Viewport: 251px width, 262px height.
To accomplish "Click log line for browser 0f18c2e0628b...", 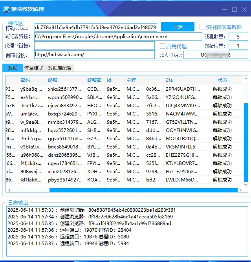I will point(90,217).
